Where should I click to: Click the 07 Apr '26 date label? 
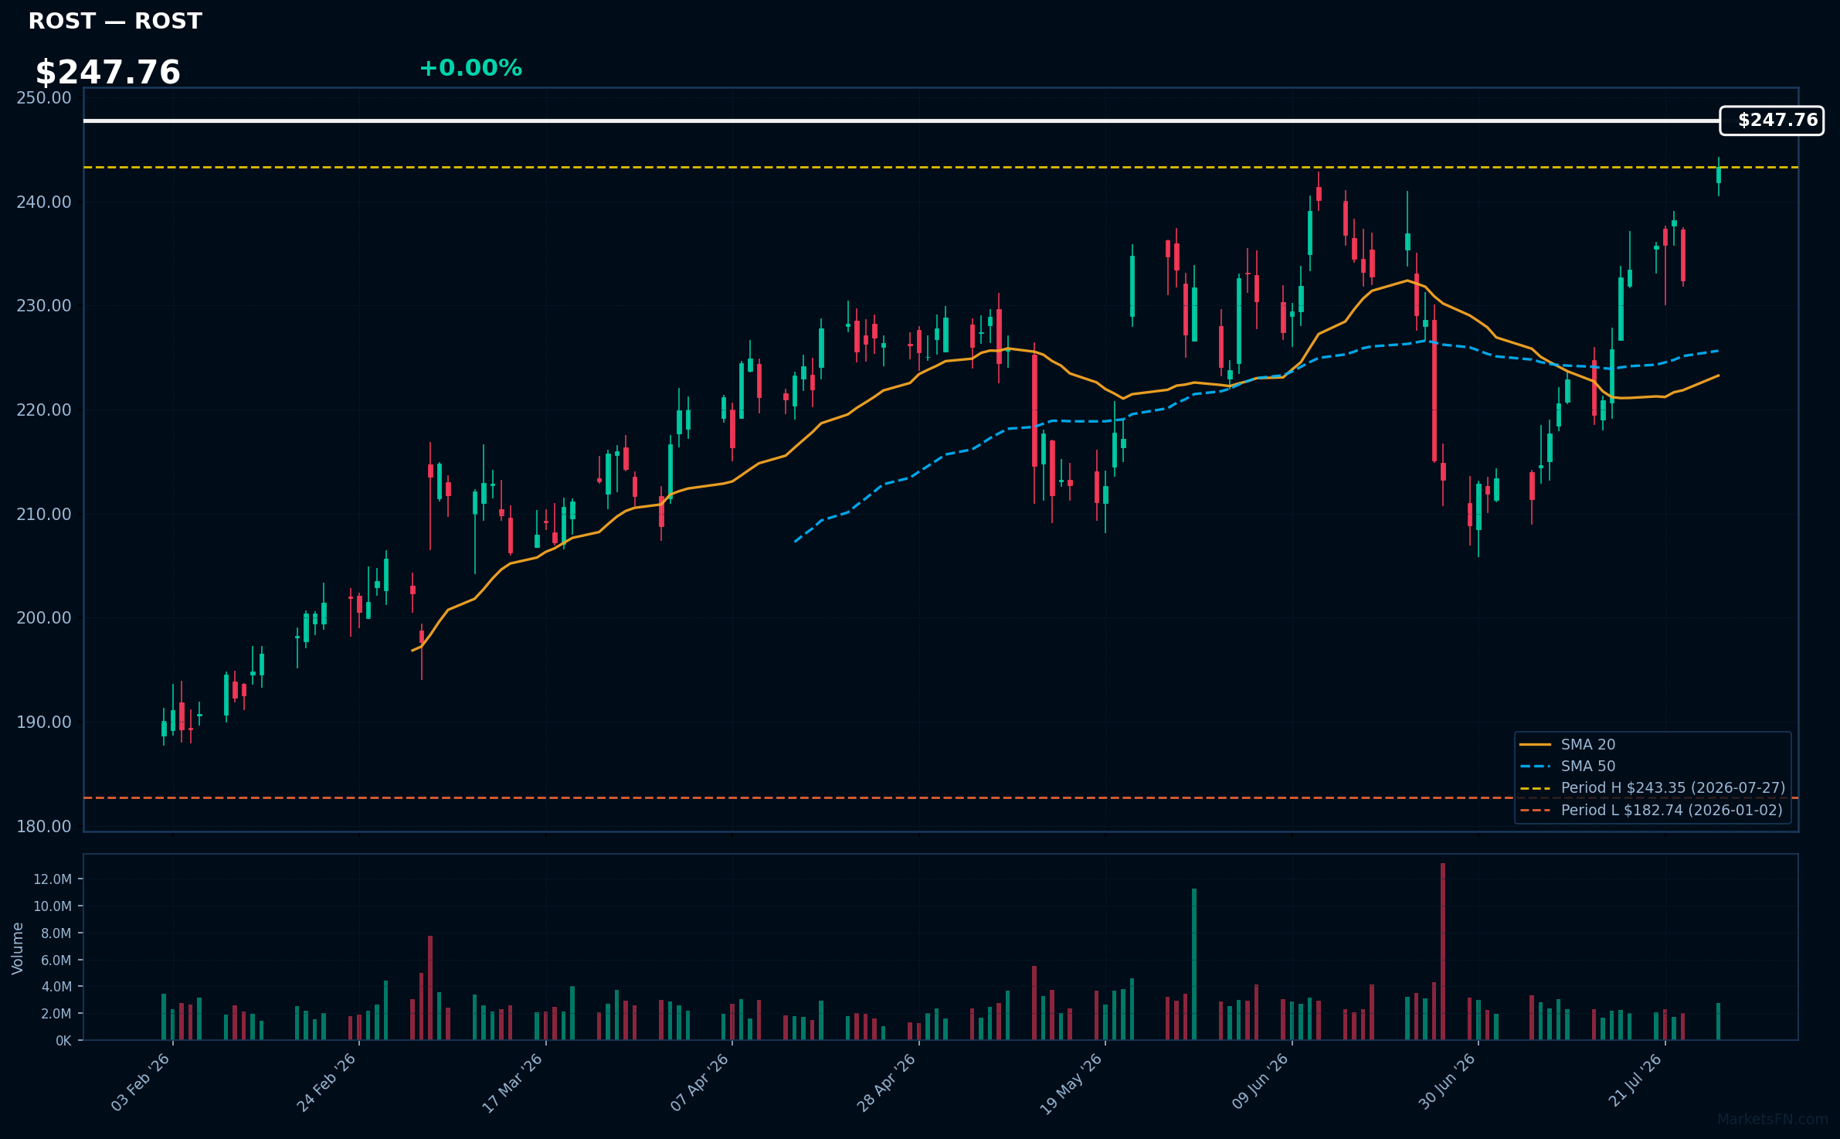700,1083
